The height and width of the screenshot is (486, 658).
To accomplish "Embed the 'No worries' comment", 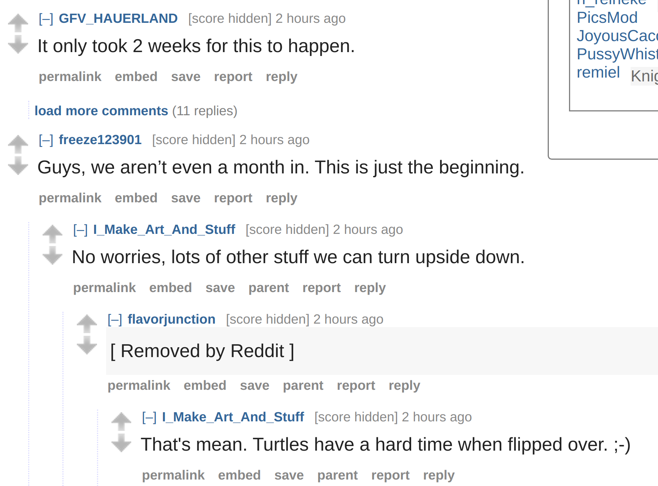I will click(170, 288).
